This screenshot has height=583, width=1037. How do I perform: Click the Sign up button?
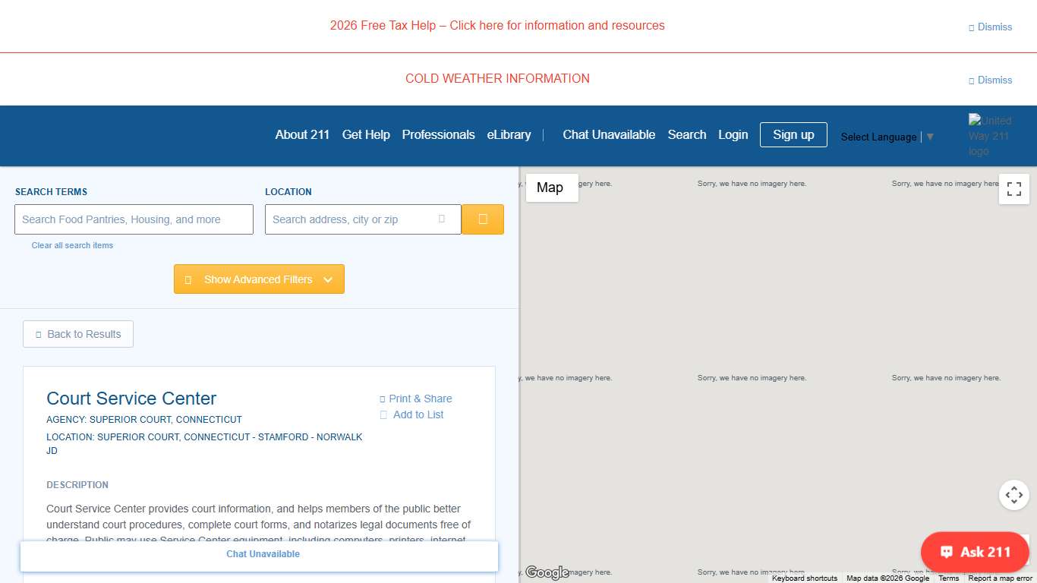pos(793,134)
